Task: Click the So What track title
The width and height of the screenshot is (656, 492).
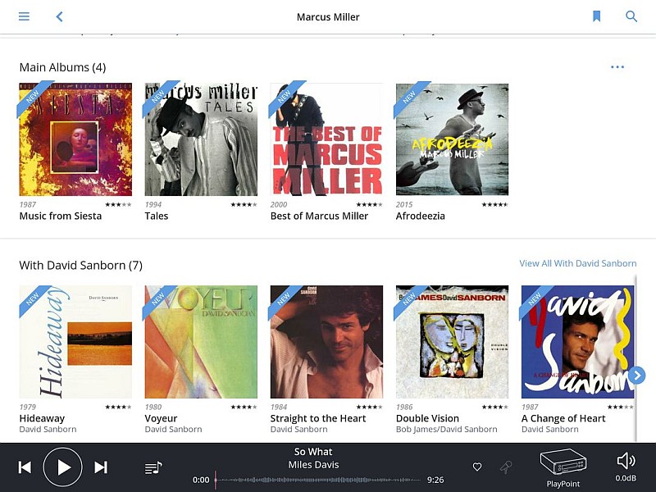Action: (x=313, y=452)
